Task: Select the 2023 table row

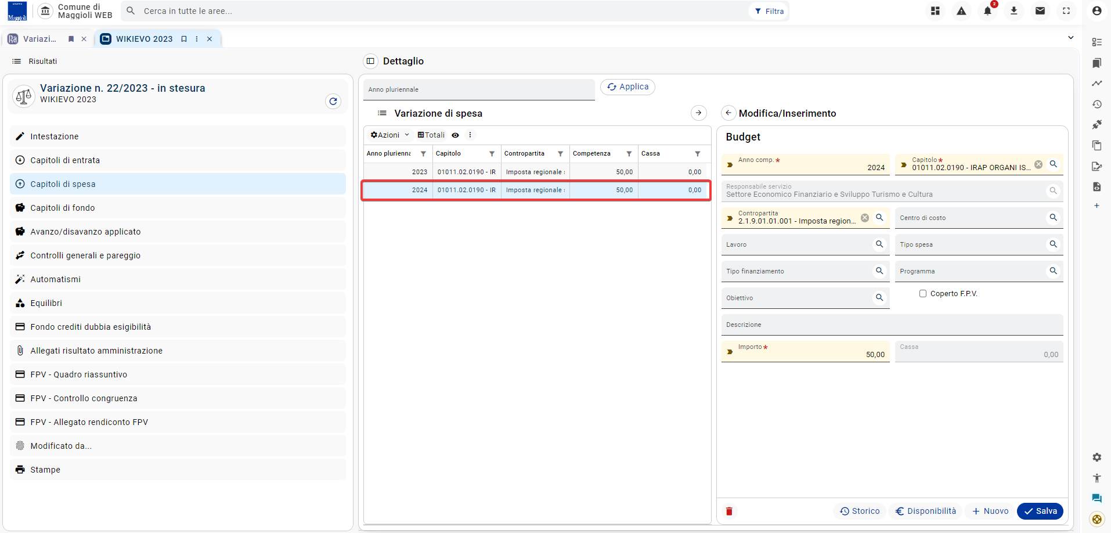Action: pyautogui.click(x=537, y=172)
